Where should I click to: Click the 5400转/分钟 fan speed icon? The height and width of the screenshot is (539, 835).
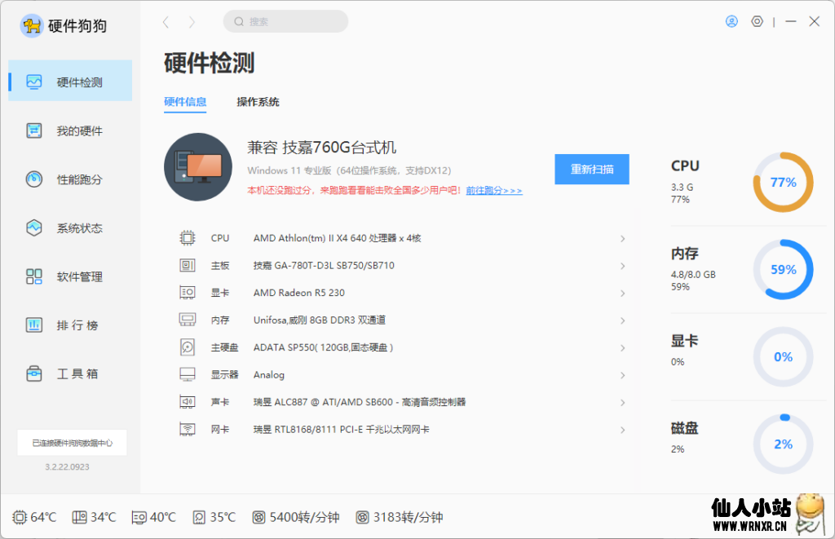[261, 517]
